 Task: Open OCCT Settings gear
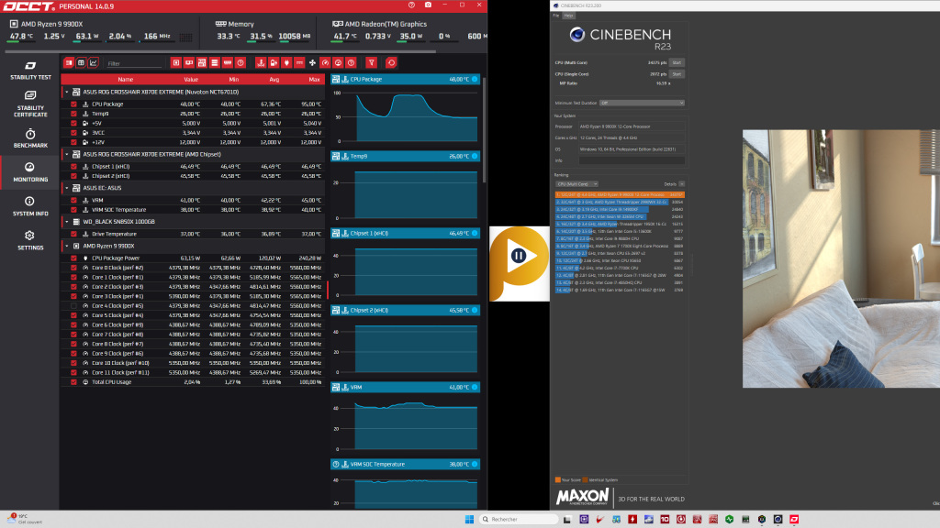[x=30, y=240]
